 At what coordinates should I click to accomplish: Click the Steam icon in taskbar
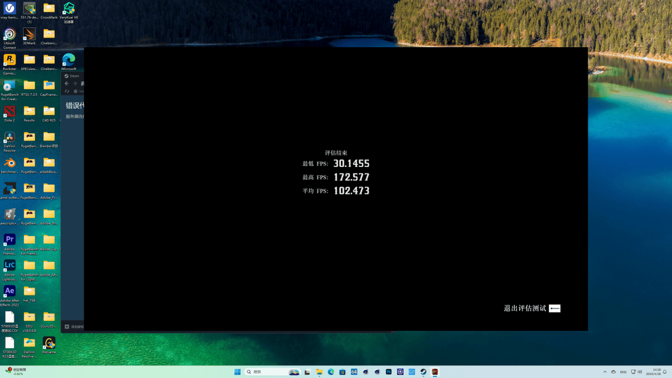point(423,372)
